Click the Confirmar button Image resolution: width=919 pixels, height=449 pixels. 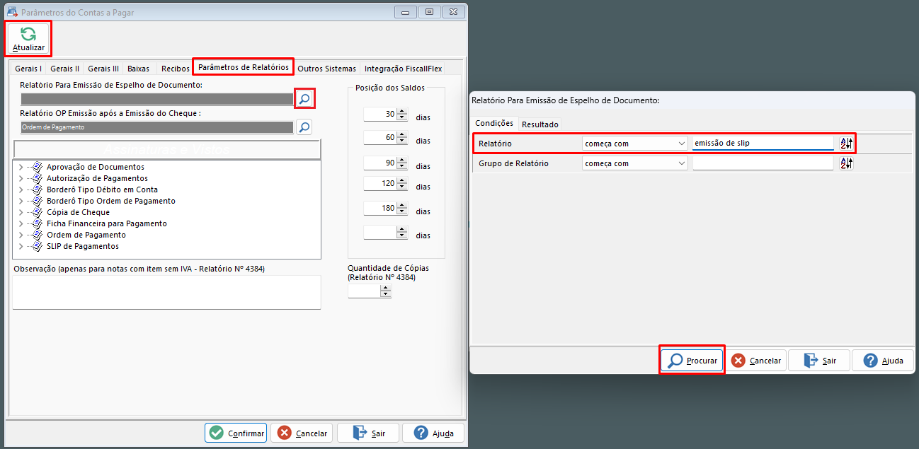point(236,433)
